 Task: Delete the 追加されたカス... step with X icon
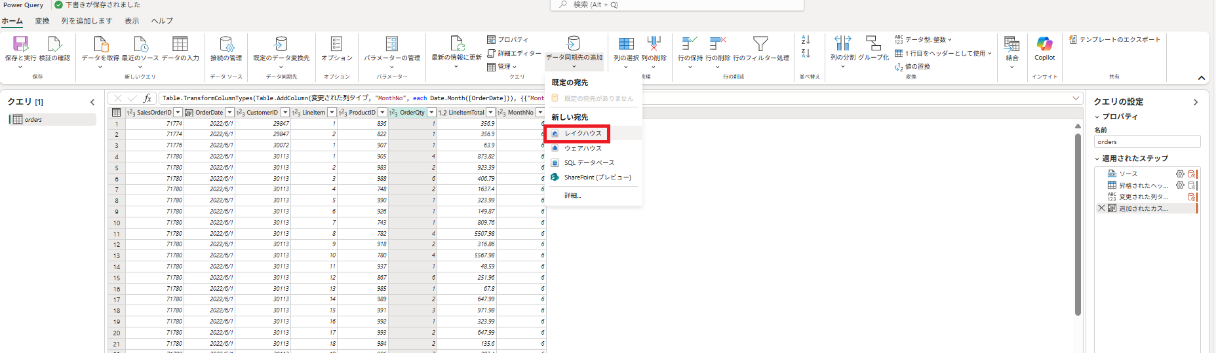click(x=1101, y=208)
